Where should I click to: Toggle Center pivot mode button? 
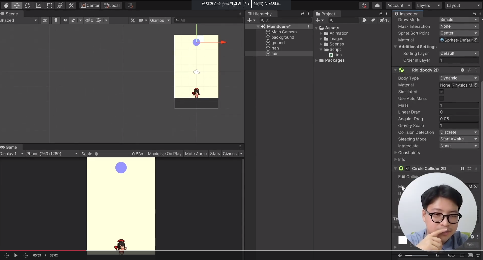click(90, 5)
